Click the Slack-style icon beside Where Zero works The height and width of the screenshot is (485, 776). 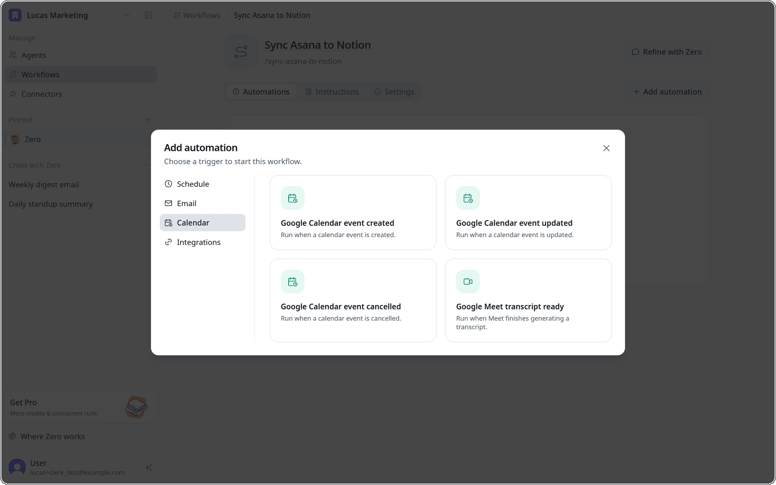(x=13, y=436)
